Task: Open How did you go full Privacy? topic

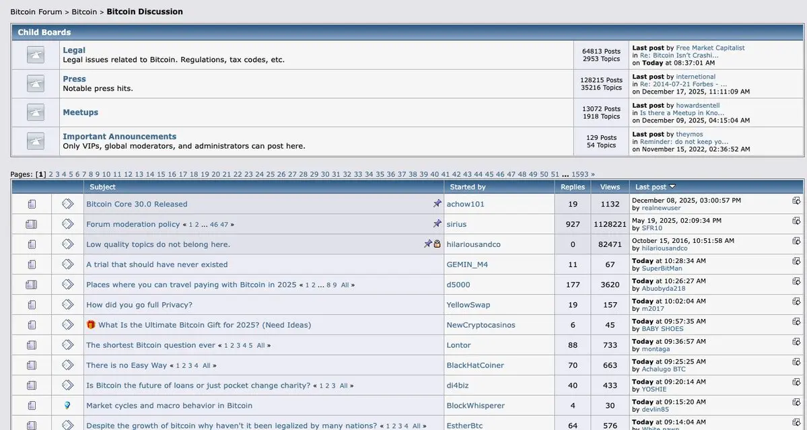Action: point(139,305)
